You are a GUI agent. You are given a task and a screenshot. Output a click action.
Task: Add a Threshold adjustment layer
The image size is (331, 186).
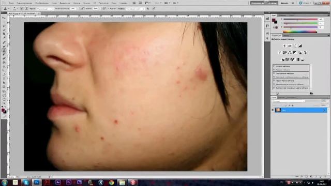pos(293,59)
